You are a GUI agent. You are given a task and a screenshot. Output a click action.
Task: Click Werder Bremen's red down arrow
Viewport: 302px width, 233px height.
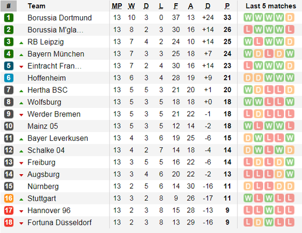pyautogui.click(x=22, y=115)
